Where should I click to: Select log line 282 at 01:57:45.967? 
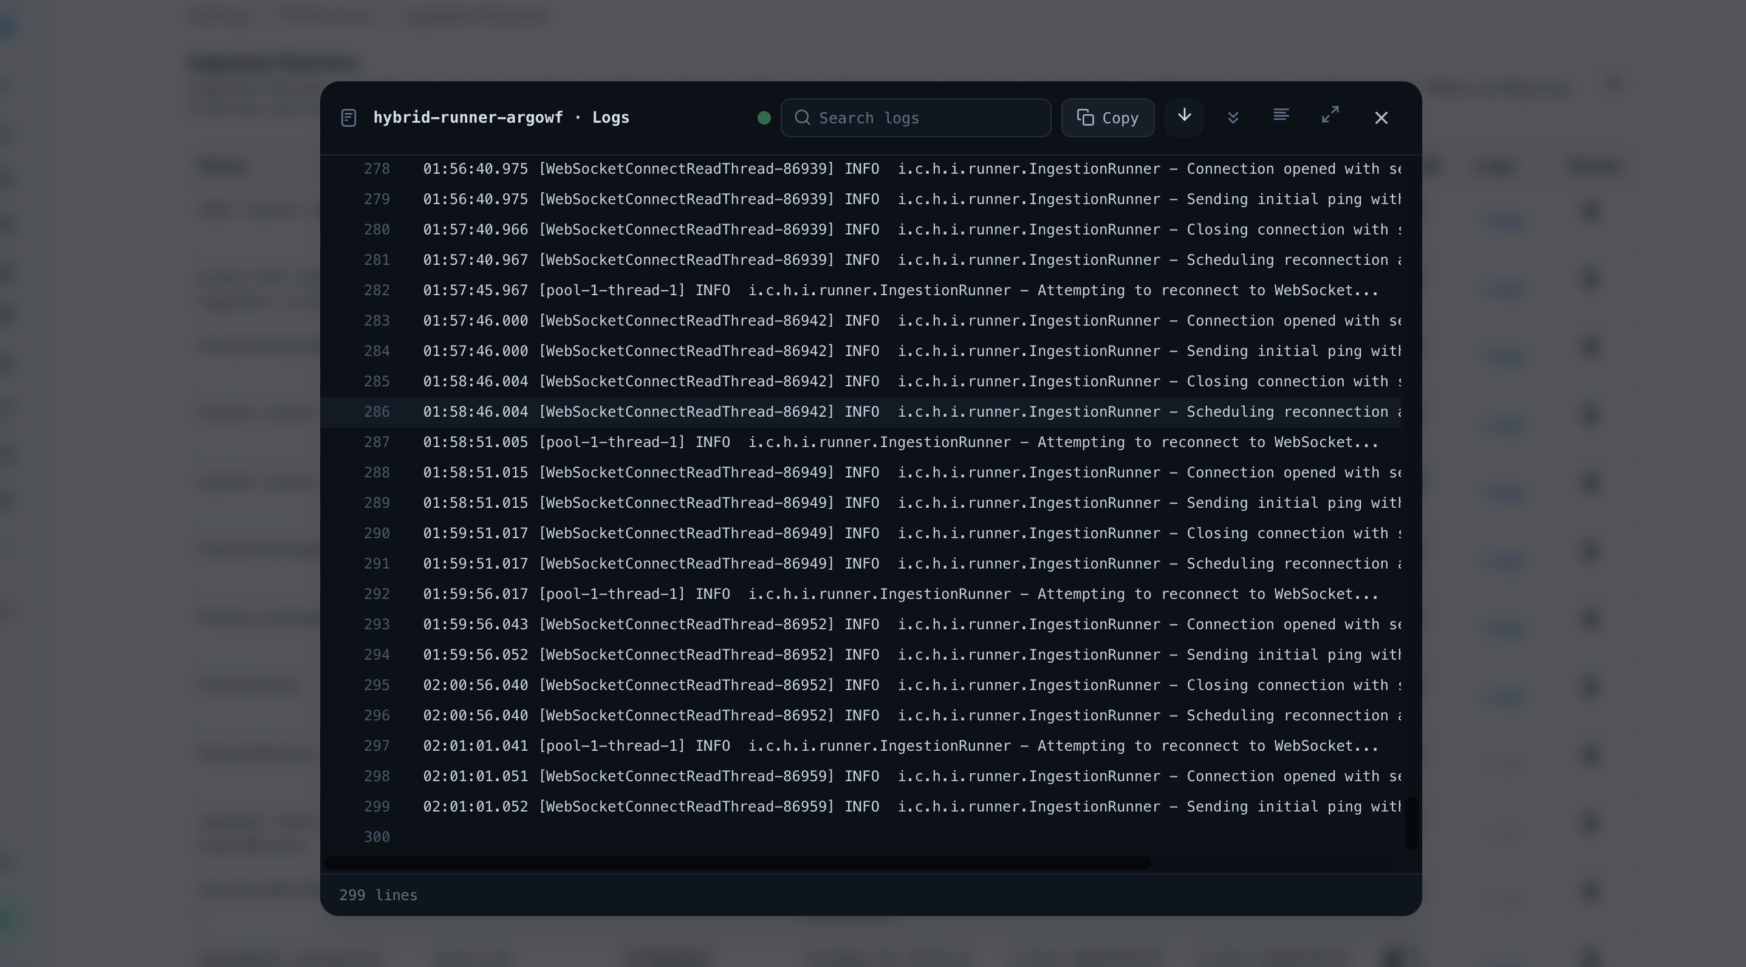[861, 290]
